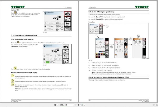
Task: Click the "NOTE:" line under the function indicators
Action: coord(43,90)
